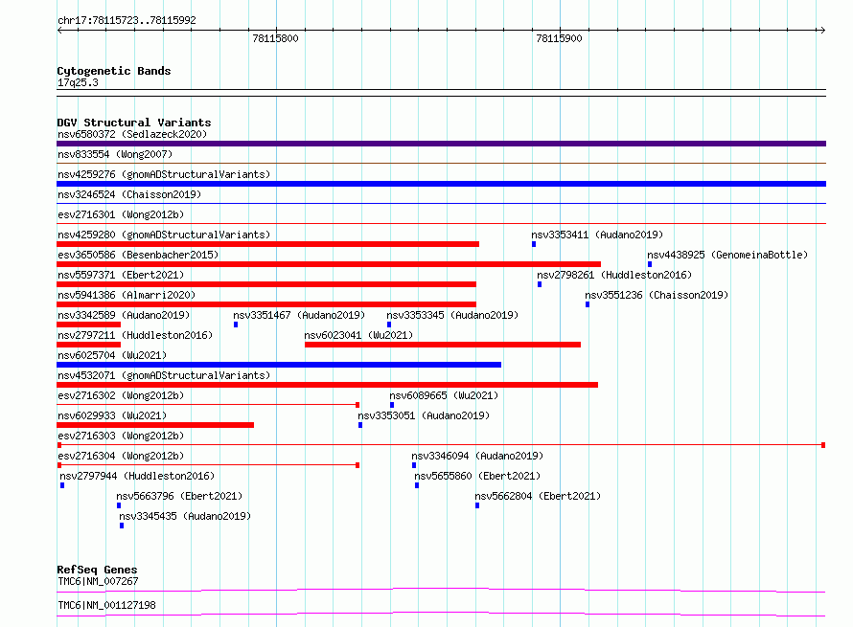Click the blue marker below nsv6089665
Screen dimensions: 853x627
(x=392, y=405)
